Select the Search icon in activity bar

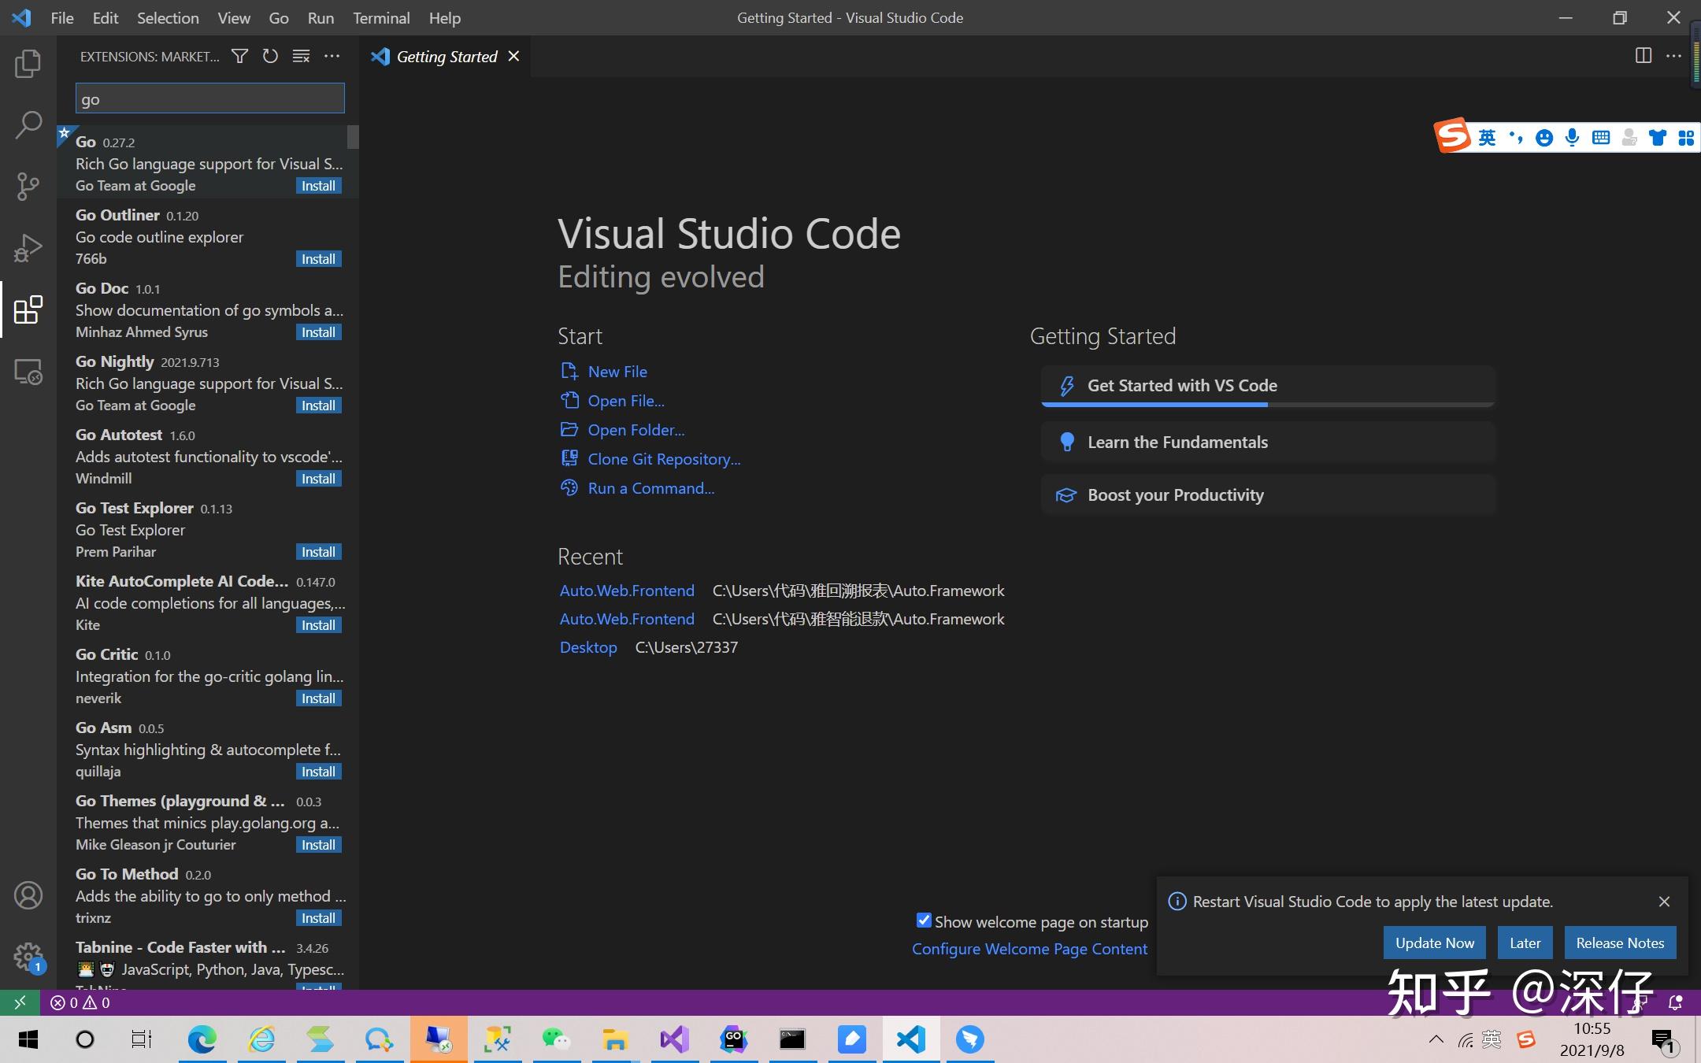point(28,124)
